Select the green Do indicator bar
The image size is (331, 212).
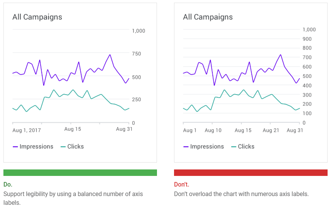pyautogui.click(x=80, y=173)
